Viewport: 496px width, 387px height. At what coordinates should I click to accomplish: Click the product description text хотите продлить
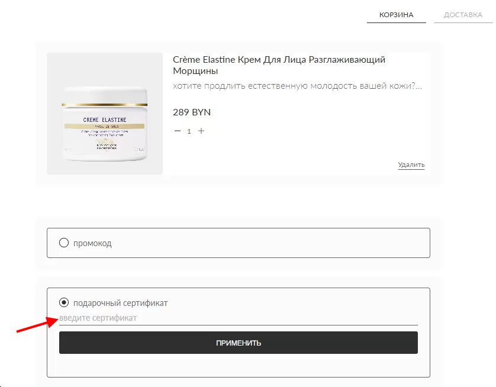[297, 86]
